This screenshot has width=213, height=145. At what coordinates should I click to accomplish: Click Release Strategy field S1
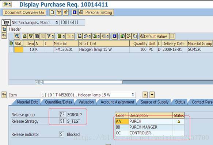coord(63,121)
